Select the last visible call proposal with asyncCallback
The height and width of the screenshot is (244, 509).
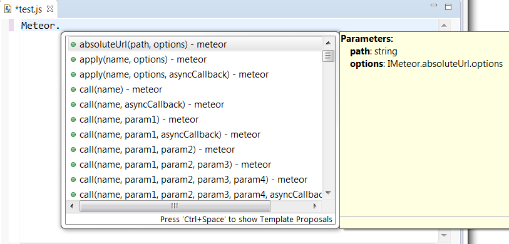click(x=195, y=195)
